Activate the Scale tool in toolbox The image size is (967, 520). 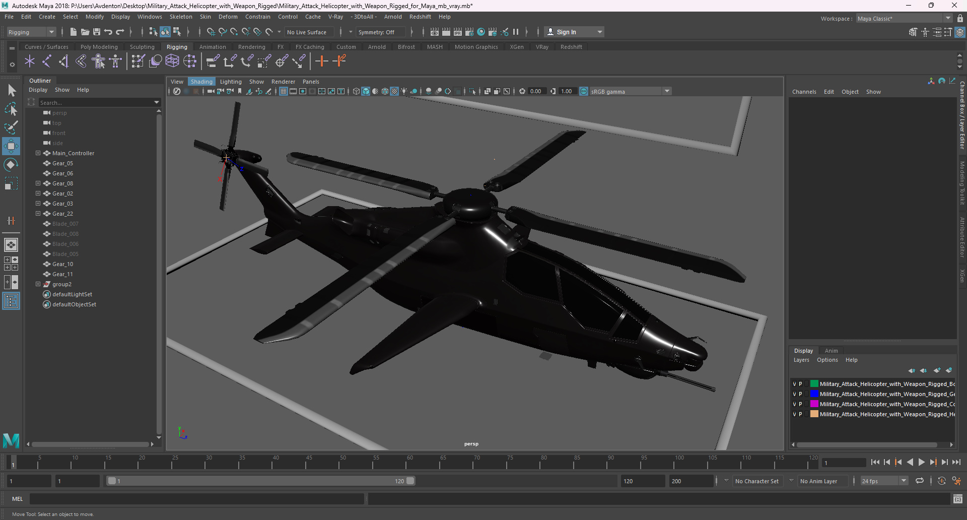tap(11, 183)
